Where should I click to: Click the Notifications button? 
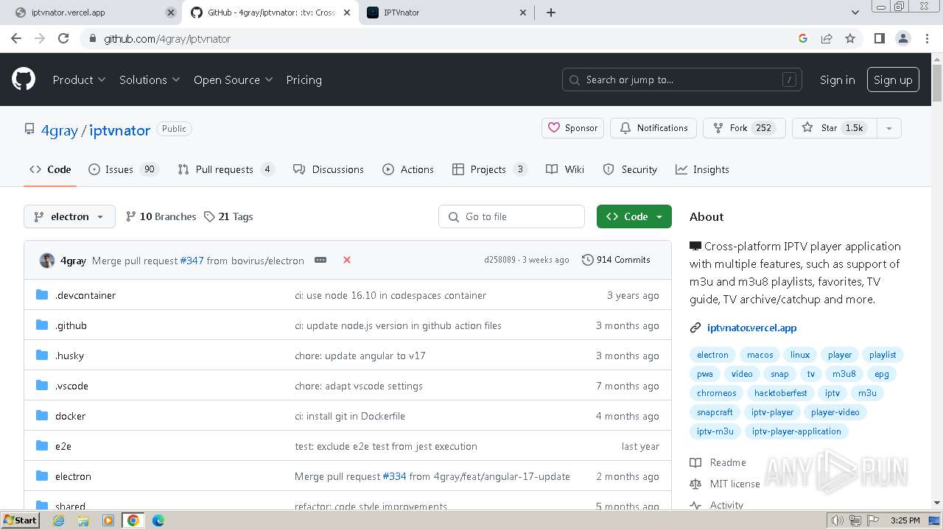click(x=654, y=128)
